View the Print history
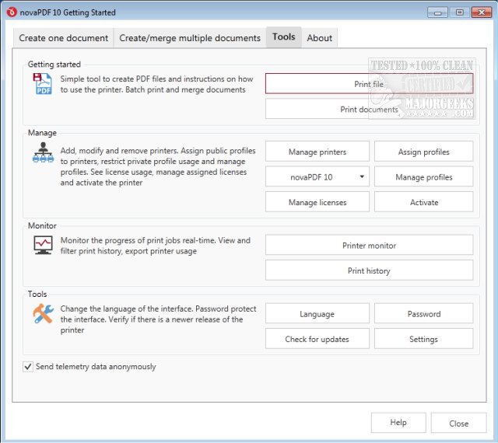Screen dimensions: 498x443 369,271
